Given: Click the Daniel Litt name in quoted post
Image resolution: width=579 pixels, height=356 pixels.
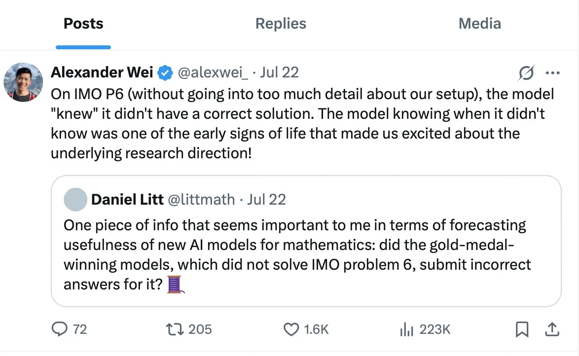Looking at the screenshot, I should click(127, 199).
